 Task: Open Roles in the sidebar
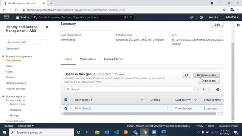click(9, 72)
